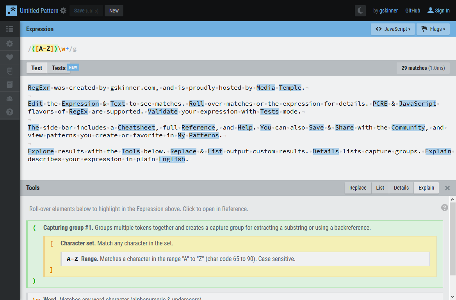The image size is (456, 300).
Task: Click the Tools panel scrollbar thumb
Action: point(452,239)
